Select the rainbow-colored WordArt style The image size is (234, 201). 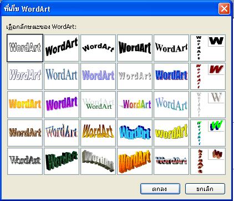tap(135, 104)
